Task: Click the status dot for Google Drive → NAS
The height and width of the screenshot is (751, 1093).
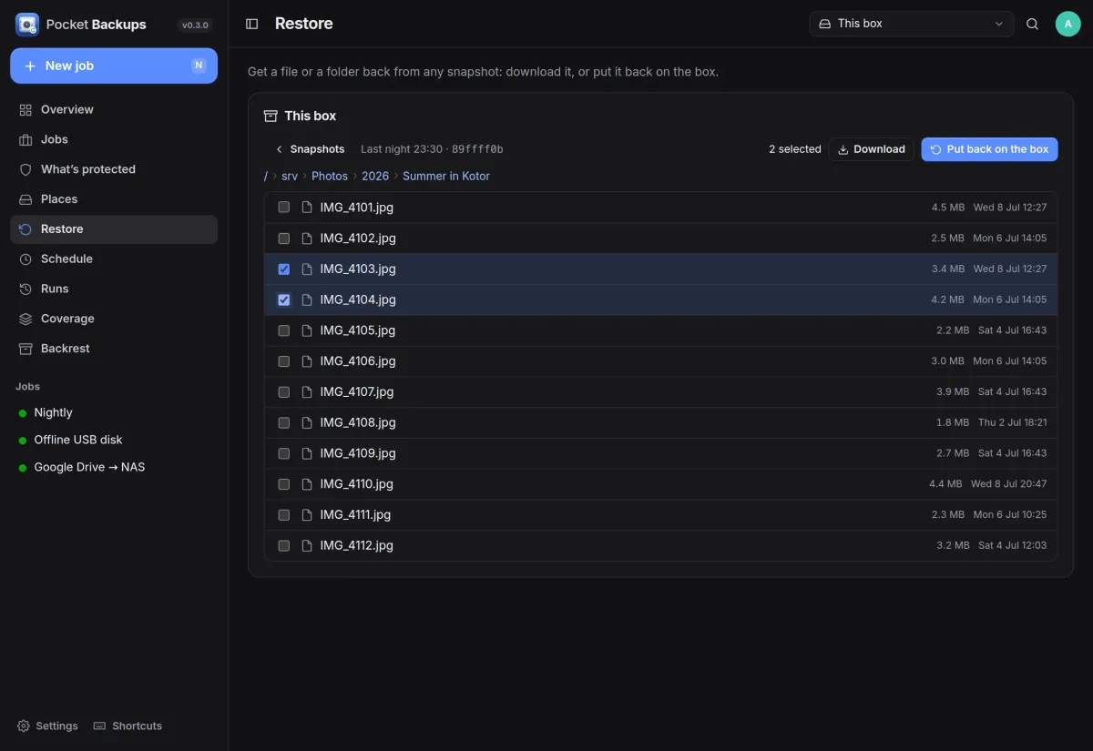Action: click(x=23, y=468)
